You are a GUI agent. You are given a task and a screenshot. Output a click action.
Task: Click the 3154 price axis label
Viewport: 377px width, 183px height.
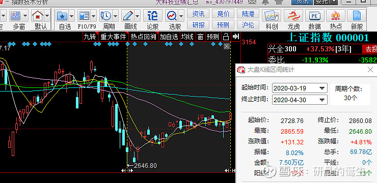pos(249,42)
